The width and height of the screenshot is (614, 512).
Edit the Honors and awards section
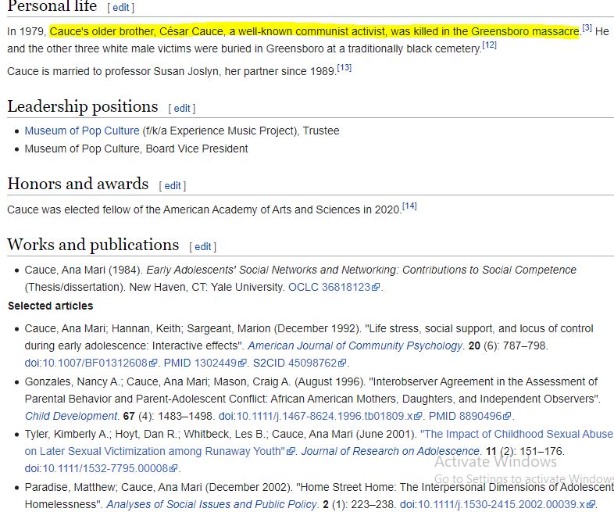point(173,186)
